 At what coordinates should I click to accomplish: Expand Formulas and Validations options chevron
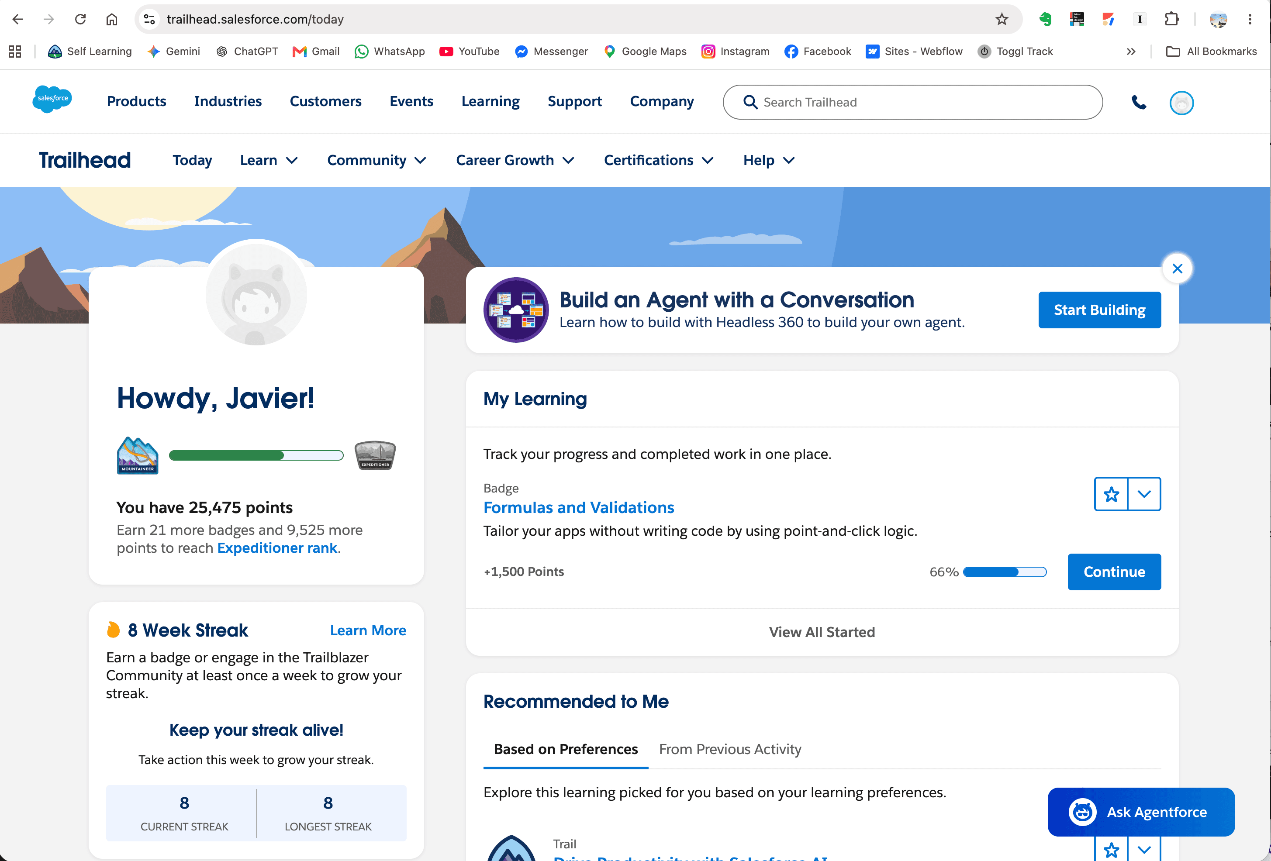coord(1144,494)
